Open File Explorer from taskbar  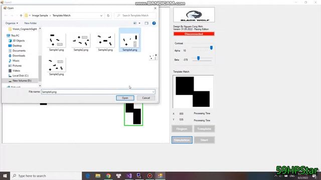coord(98,175)
